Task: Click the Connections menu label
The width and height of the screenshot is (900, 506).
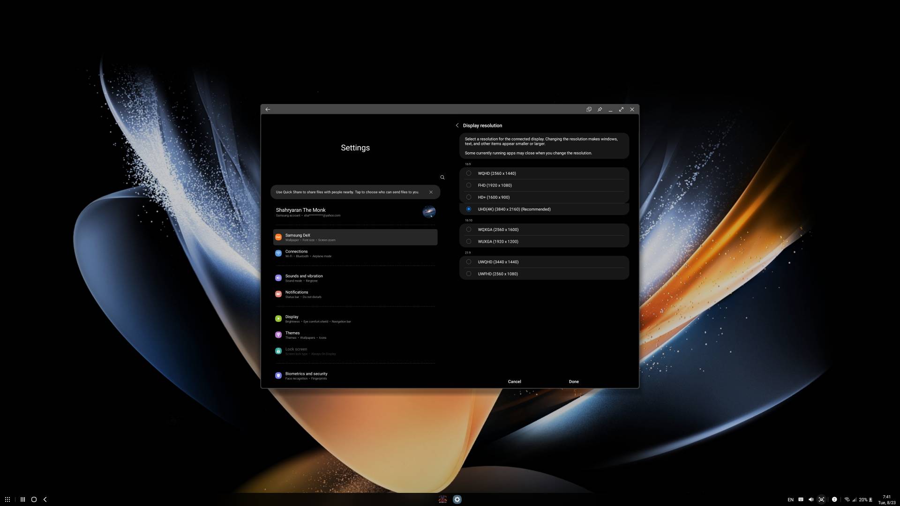Action: pyautogui.click(x=296, y=252)
